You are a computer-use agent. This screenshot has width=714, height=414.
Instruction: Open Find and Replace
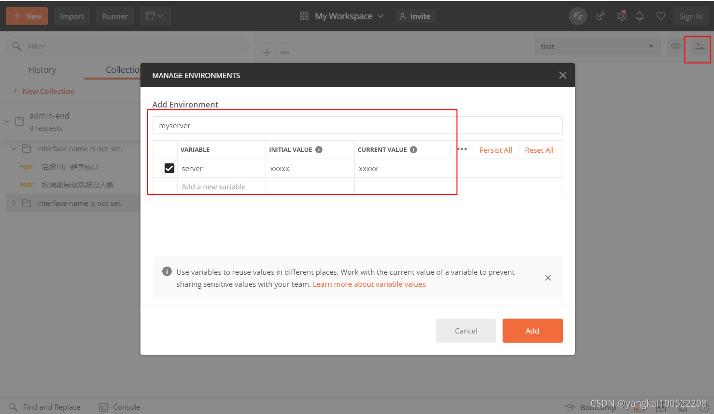point(45,407)
